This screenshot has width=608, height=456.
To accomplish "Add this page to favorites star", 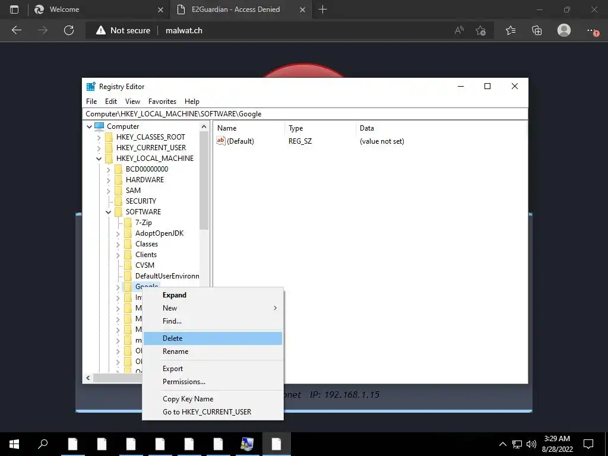I will 481,30.
